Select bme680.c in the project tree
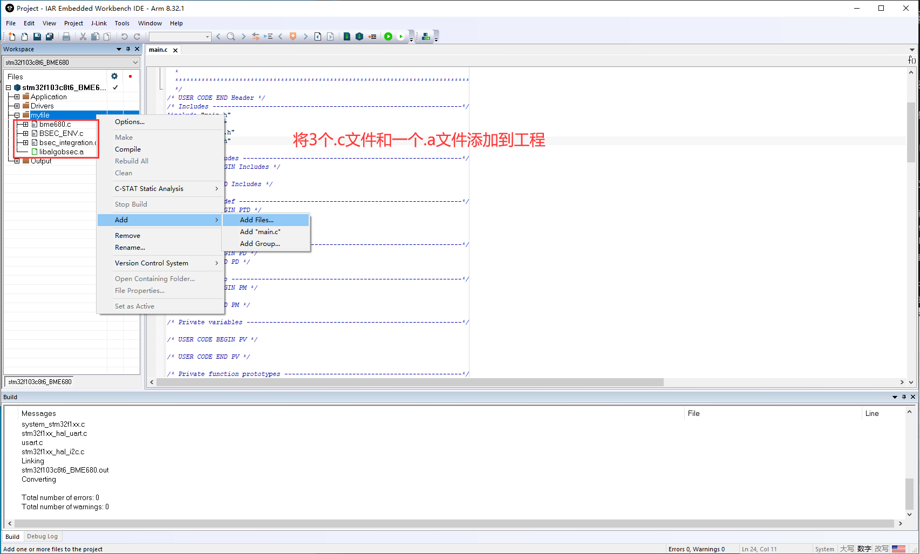The height and width of the screenshot is (554, 920). 54,124
